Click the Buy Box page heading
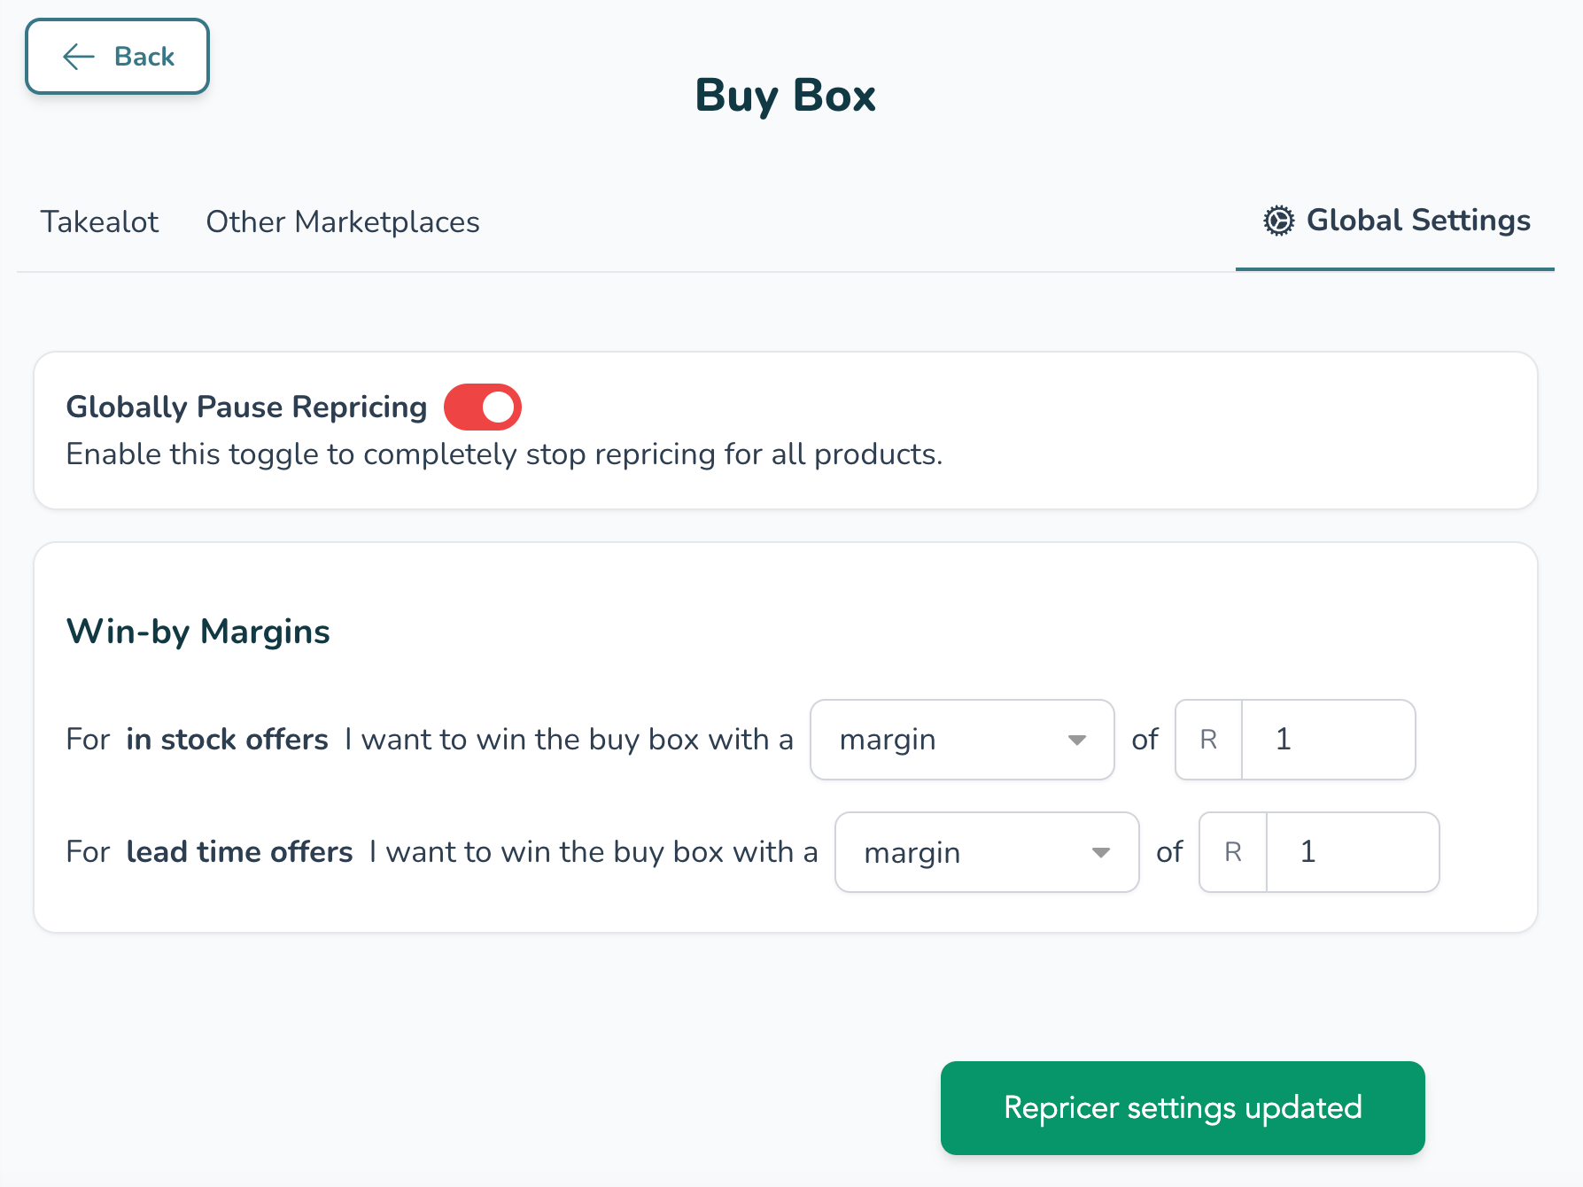This screenshot has height=1187, width=1583. [x=785, y=96]
